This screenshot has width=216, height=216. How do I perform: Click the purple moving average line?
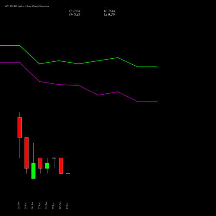[x=79, y=86]
